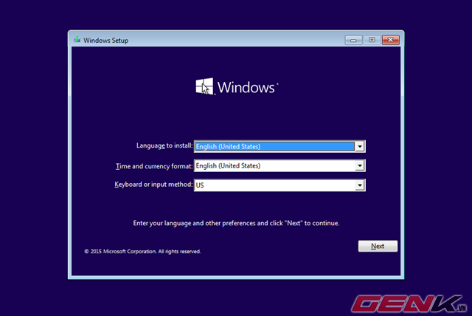Click the "Enter your language and other preferences" instruction text
This screenshot has width=472, height=316.
pyautogui.click(x=236, y=223)
